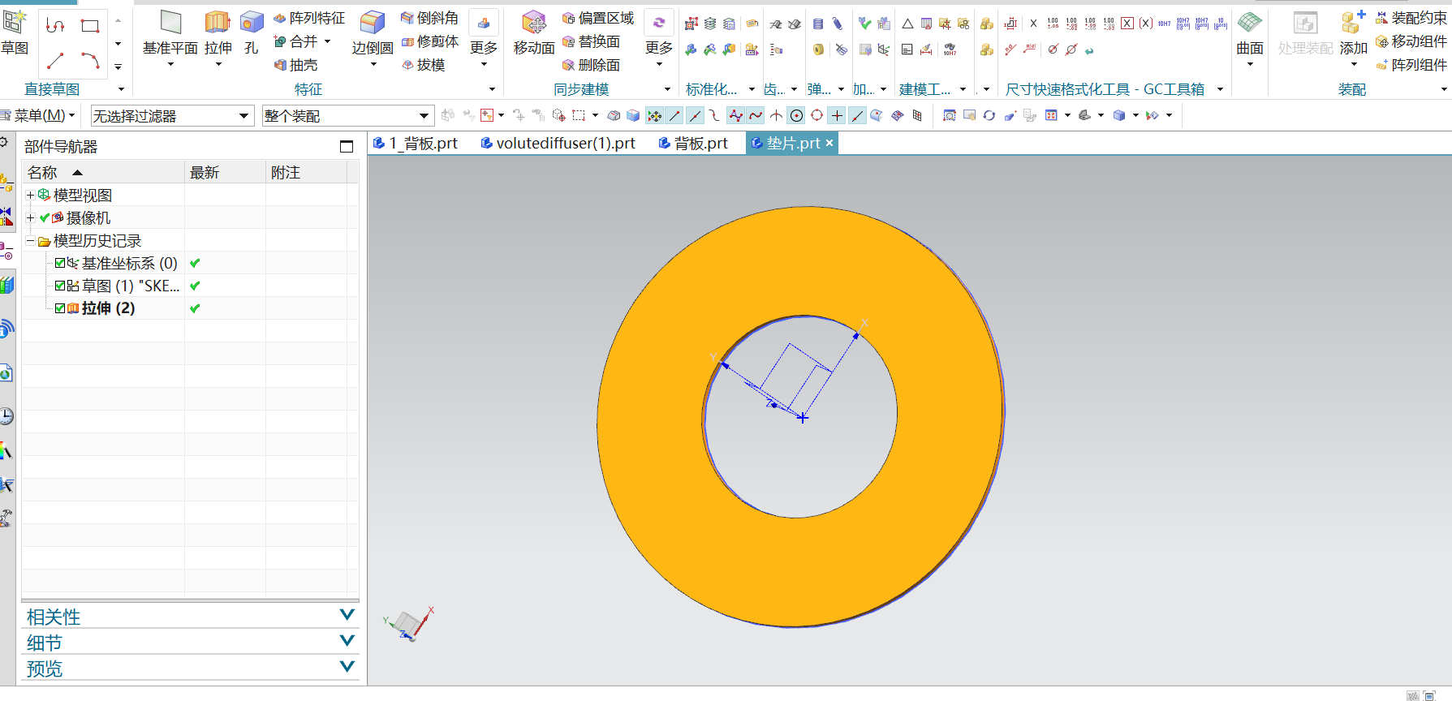Open the 曲面 surface tool
1452x701 pixels.
[x=1250, y=32]
